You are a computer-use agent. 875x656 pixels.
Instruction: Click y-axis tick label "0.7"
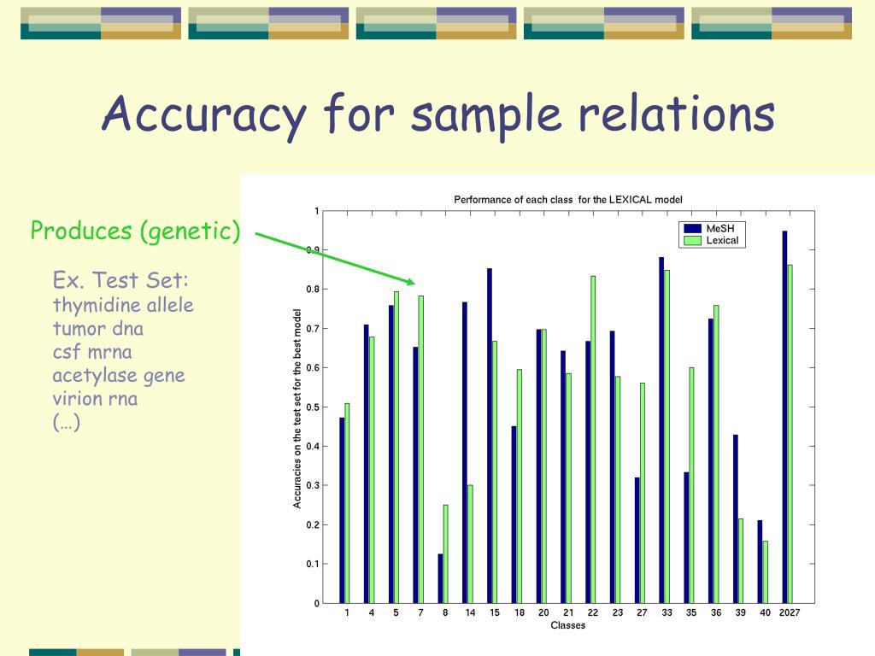[313, 329]
